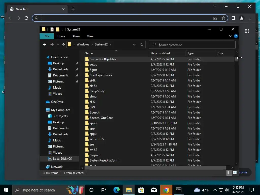Click the Chrome forward arrow

coord(18,18)
